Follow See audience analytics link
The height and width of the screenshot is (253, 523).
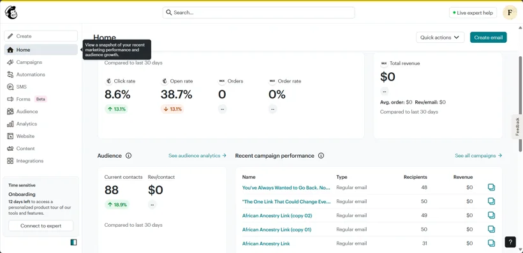tap(198, 156)
